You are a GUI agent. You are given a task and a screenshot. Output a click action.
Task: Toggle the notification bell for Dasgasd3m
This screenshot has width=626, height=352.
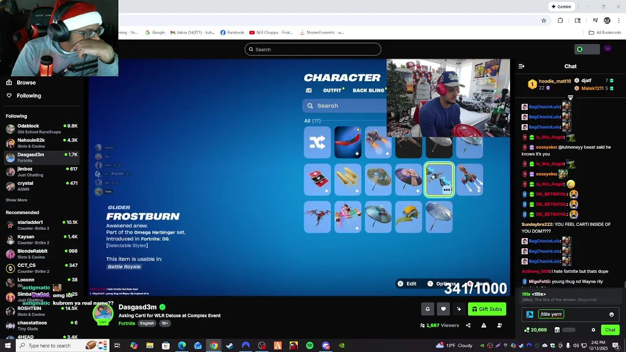point(427,309)
